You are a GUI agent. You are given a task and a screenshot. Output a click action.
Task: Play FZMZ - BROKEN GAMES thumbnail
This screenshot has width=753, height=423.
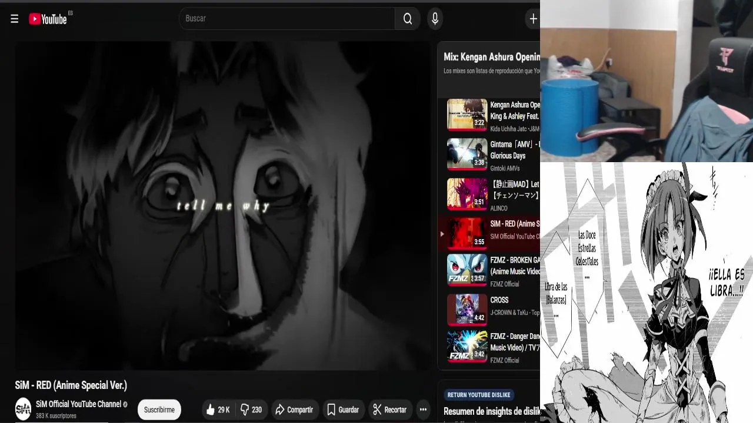[x=467, y=270]
